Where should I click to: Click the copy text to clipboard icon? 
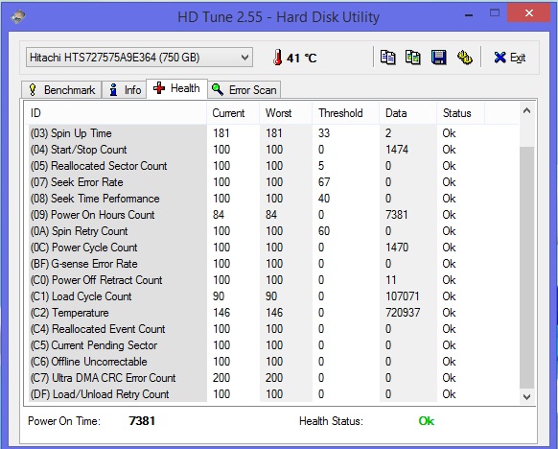[387, 57]
